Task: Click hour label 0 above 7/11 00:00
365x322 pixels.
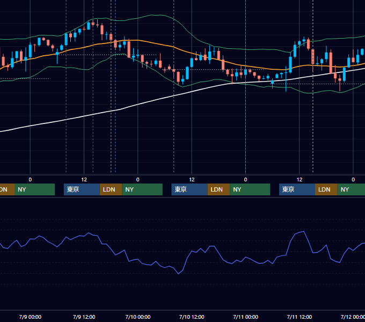Action: [246, 180]
